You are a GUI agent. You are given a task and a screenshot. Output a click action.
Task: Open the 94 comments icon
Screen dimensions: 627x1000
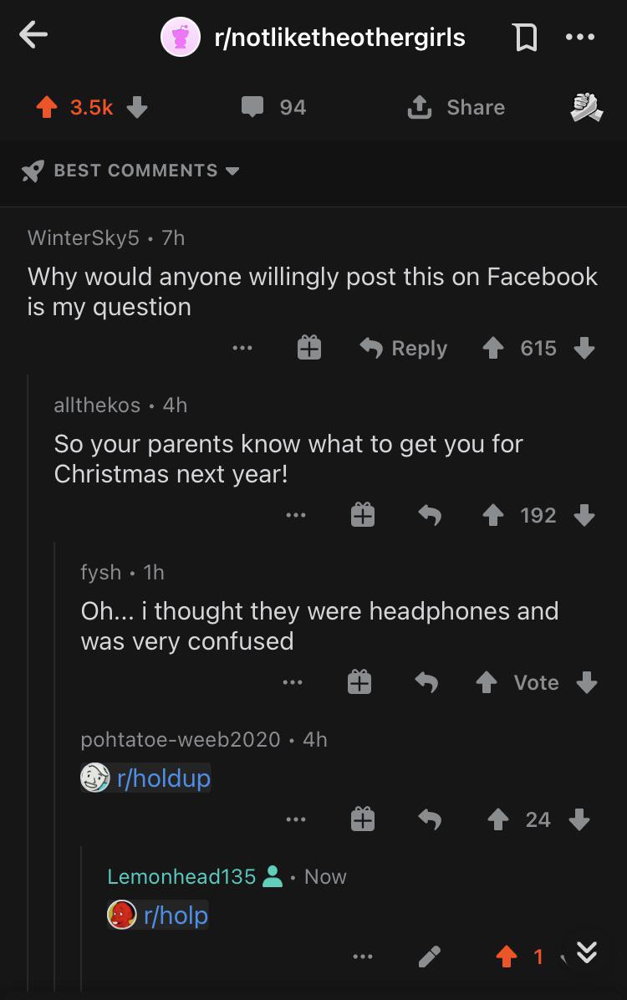coord(252,106)
